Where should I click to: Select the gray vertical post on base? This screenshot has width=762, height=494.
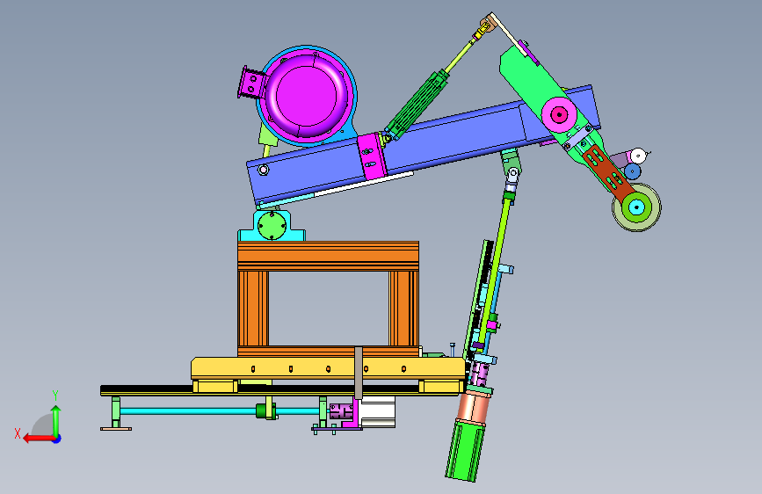point(359,373)
